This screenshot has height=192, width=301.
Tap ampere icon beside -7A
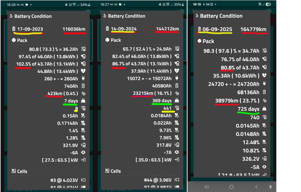coord(177,152)
